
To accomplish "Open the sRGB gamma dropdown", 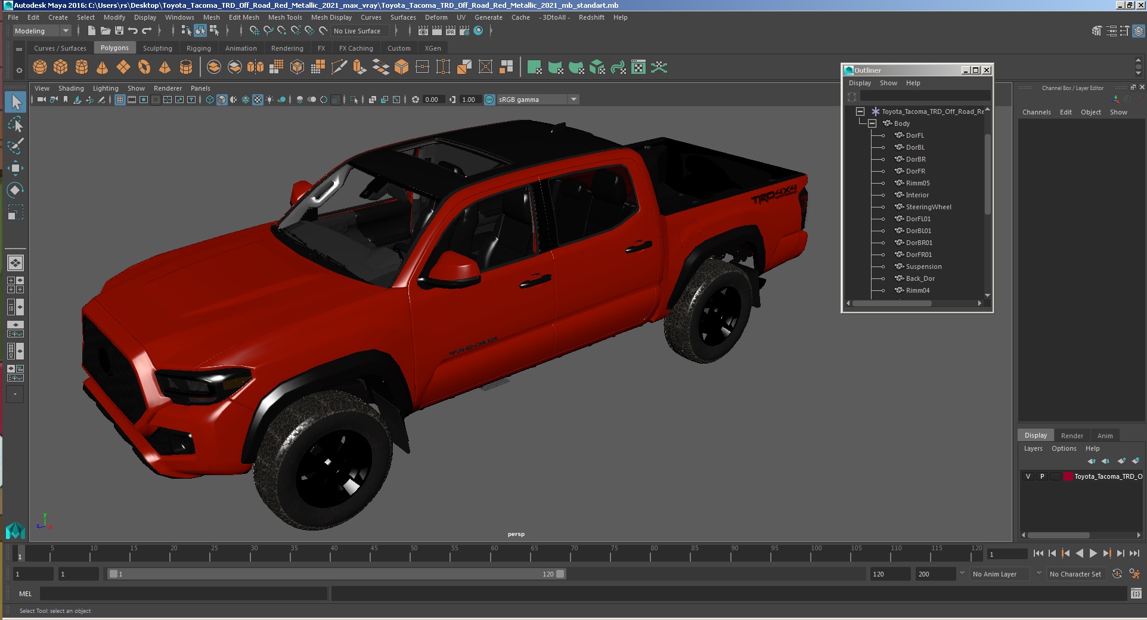I will (538, 100).
